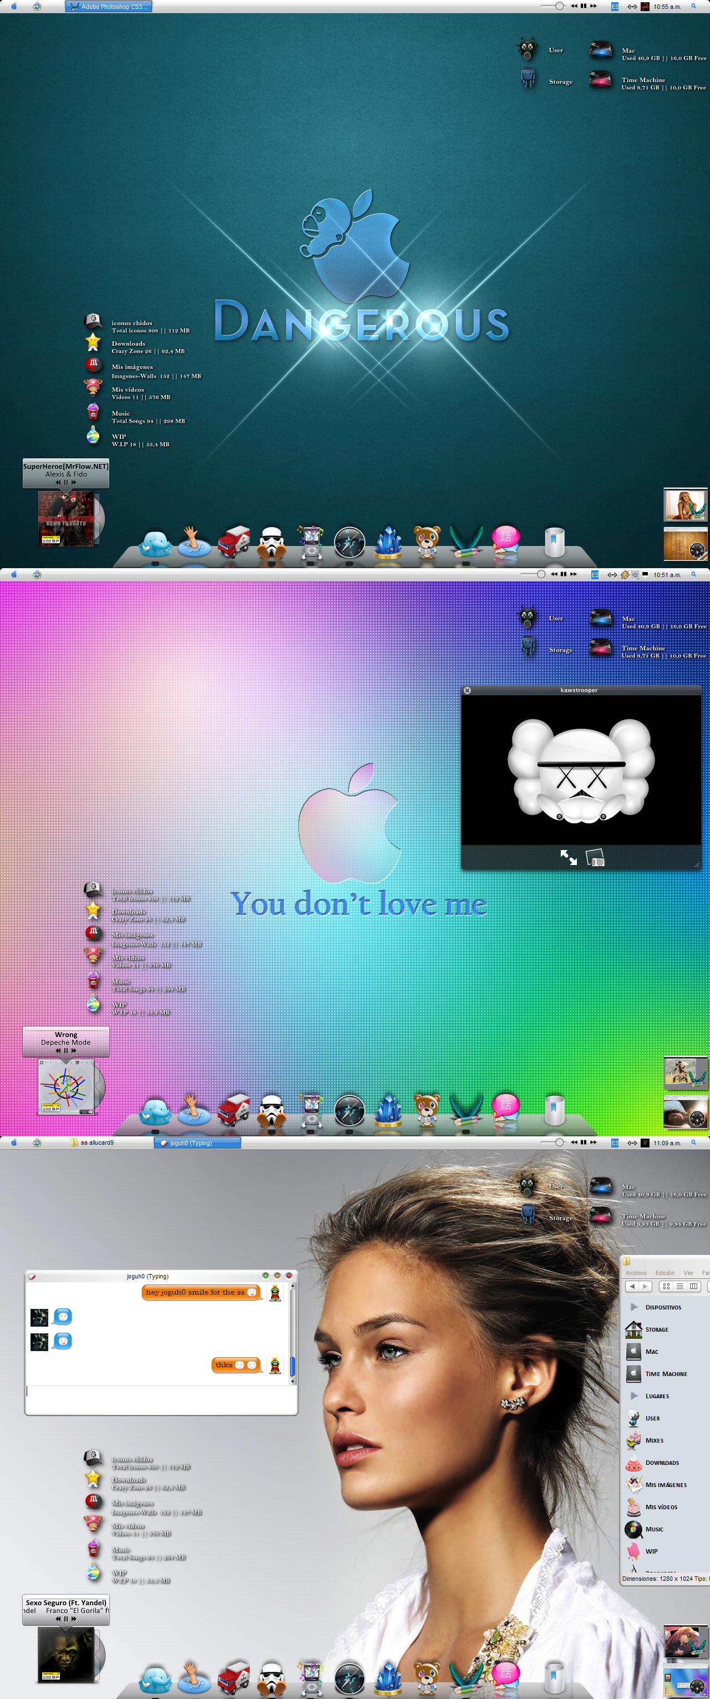Go back in the file browser

pyautogui.click(x=632, y=1286)
